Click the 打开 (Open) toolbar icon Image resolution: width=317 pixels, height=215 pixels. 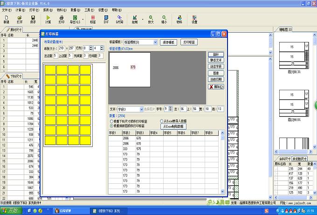[x=20, y=19]
